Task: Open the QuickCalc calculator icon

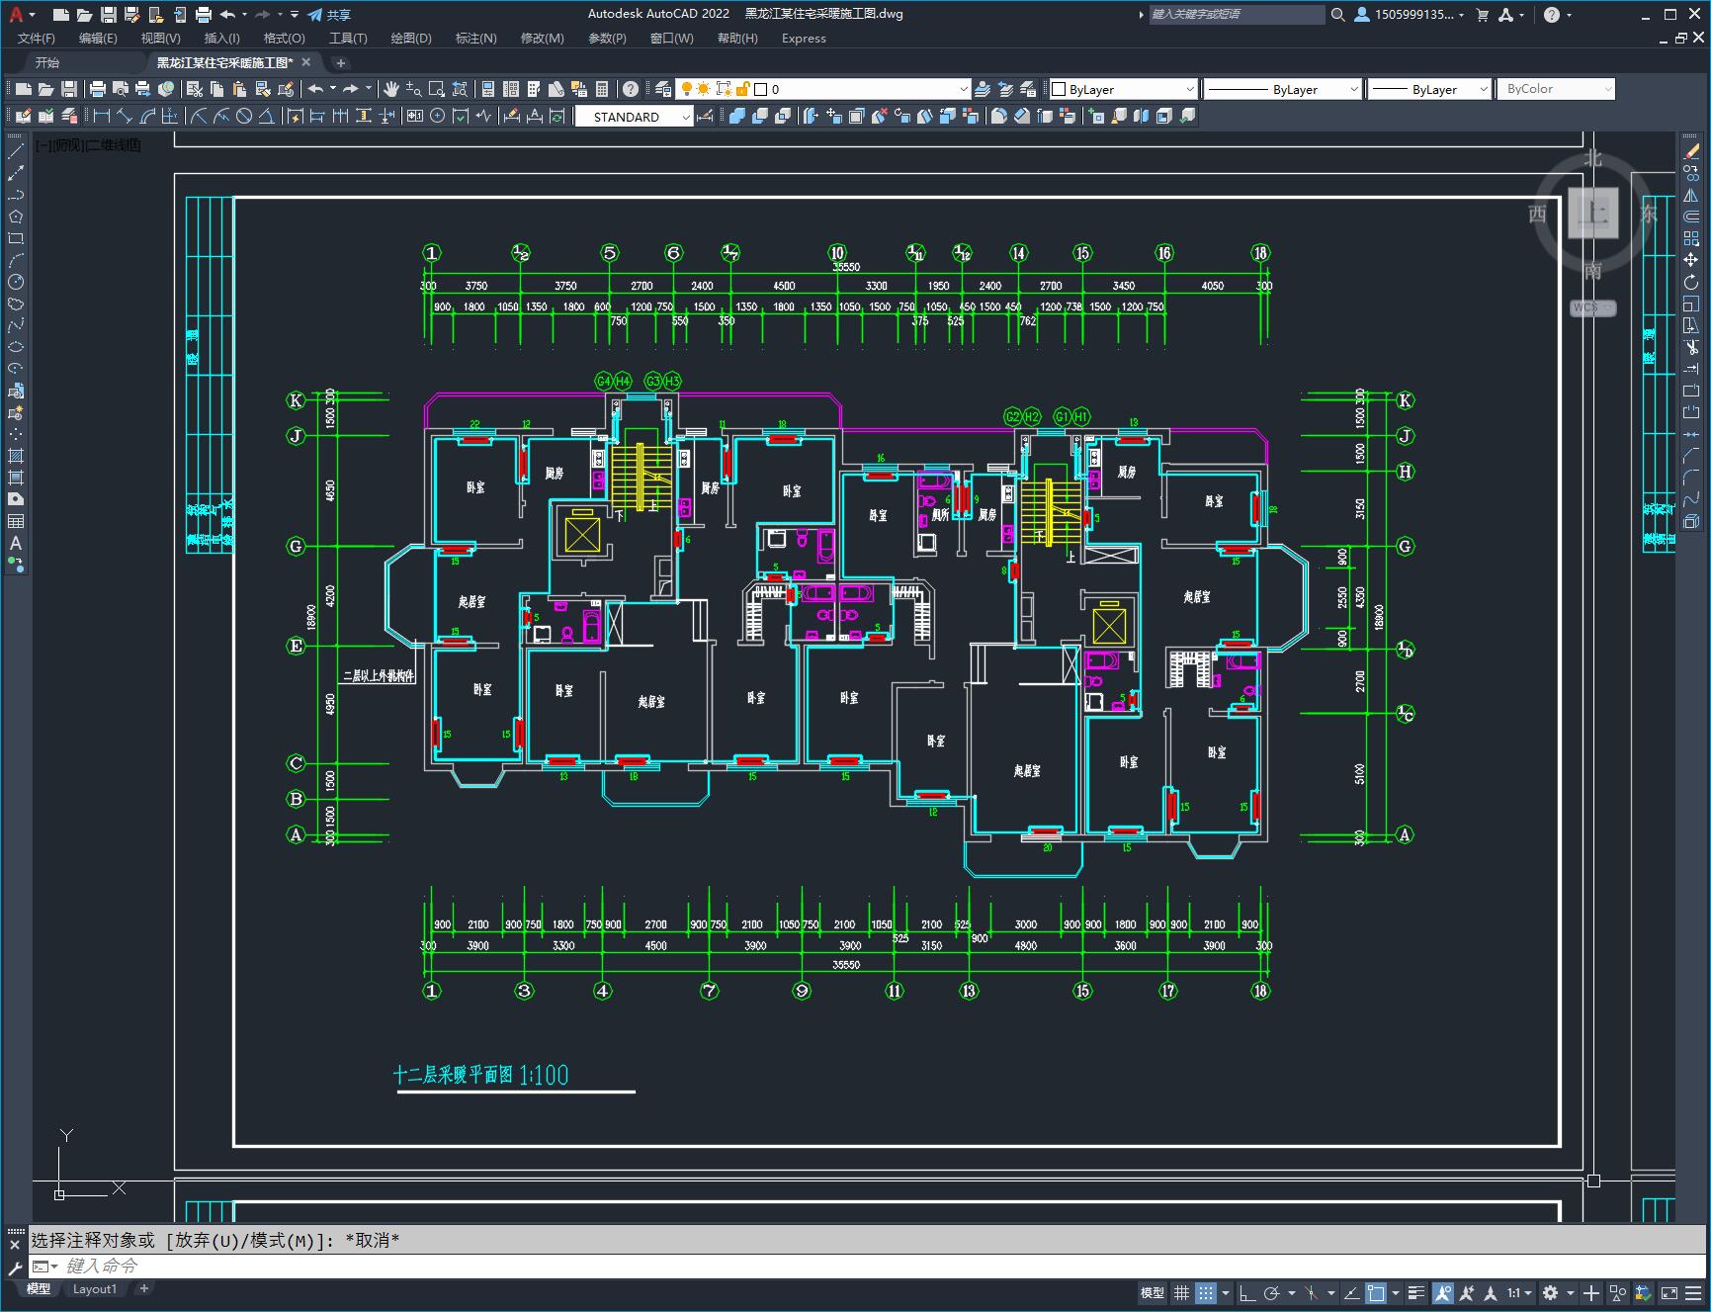Action: click(x=602, y=89)
